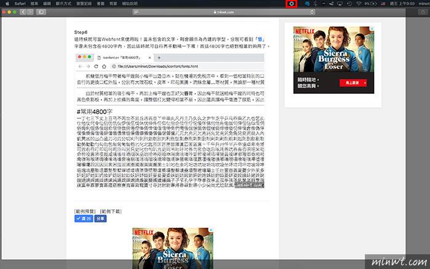Viewport: 430px width, 269px height.
Task: Open the 輔助說明 menu
Action: coord(130,4)
